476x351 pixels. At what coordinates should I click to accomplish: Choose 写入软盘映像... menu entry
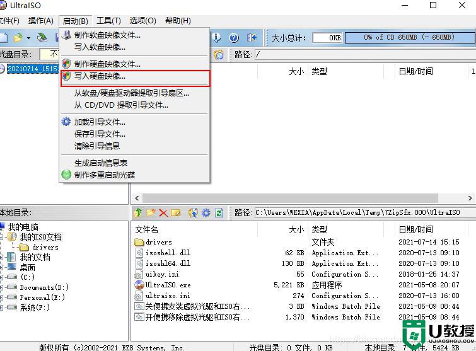point(136,47)
